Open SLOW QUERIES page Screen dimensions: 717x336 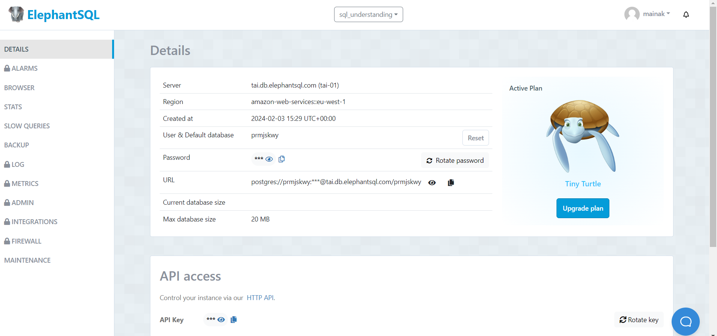coord(27,126)
